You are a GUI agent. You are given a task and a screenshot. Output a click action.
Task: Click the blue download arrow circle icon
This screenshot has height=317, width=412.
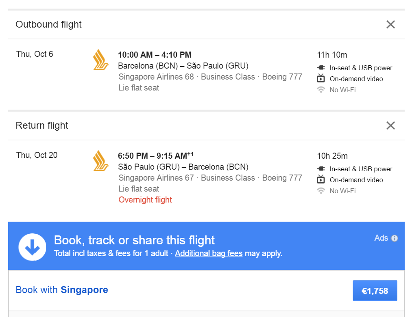click(x=32, y=247)
